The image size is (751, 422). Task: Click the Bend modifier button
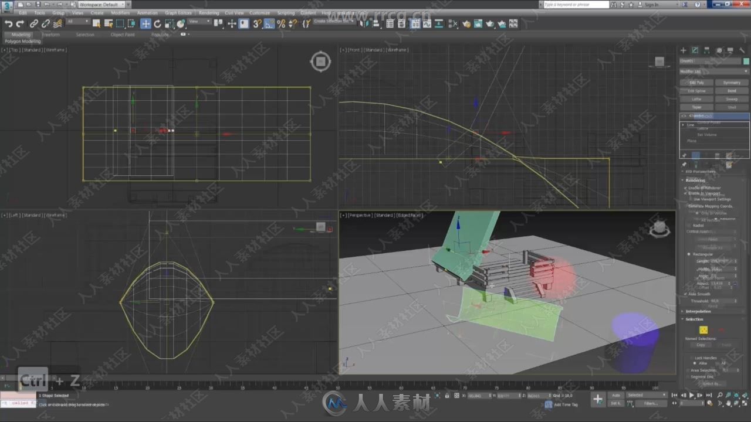[732, 91]
